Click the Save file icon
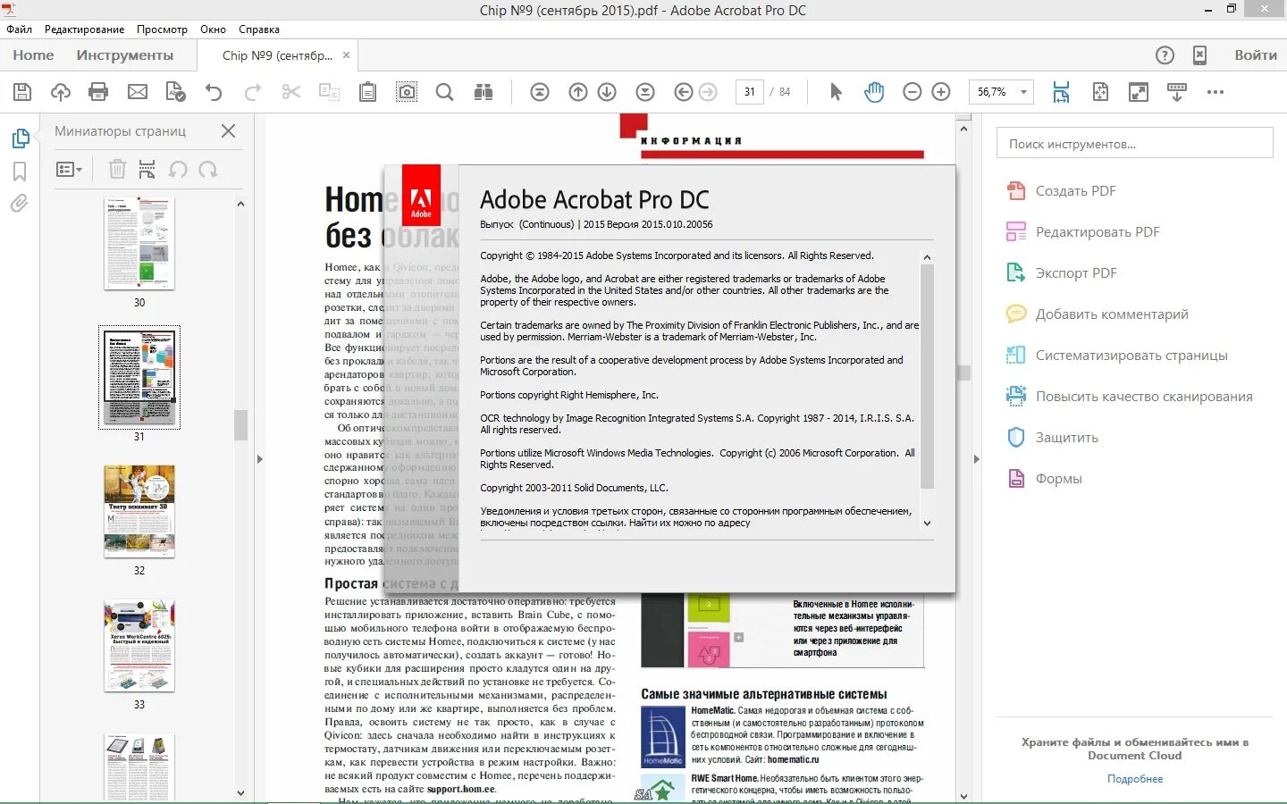Viewport: 1287px width, 804px height. click(x=22, y=92)
